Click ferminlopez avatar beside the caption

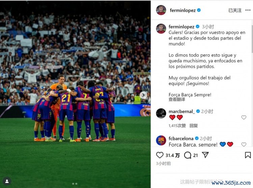pyautogui.click(x=161, y=29)
